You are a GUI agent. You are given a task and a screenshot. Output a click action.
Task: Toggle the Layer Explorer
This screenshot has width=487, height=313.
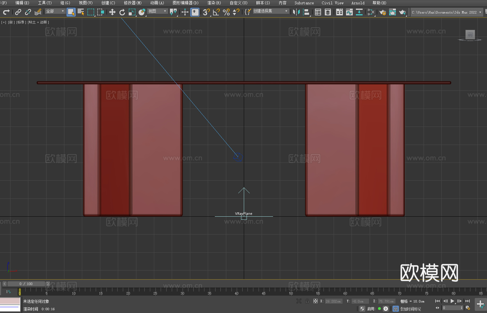click(x=328, y=12)
